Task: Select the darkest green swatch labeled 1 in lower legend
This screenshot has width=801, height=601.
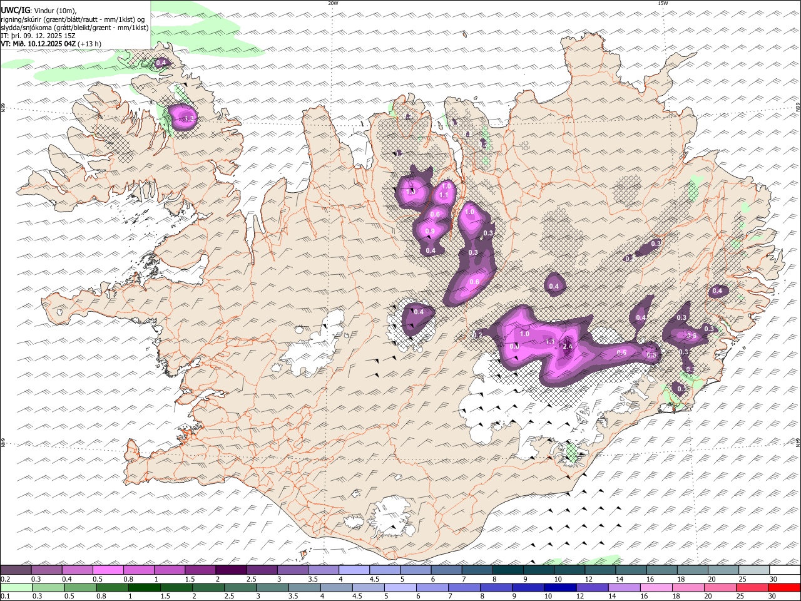Action: [144, 588]
